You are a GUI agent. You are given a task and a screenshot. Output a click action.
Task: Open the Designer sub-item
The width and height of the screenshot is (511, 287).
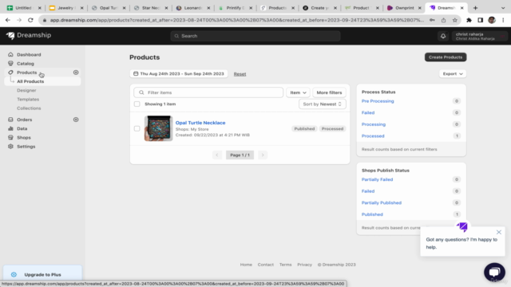point(26,90)
